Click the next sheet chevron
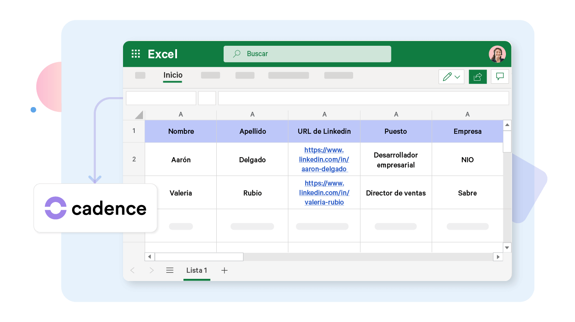575x322 pixels. 152,270
